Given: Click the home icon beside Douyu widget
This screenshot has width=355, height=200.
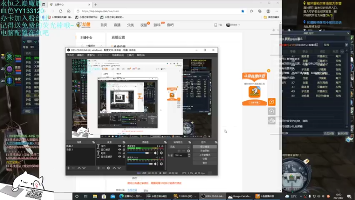Looking at the screenshot, I should (272, 111).
